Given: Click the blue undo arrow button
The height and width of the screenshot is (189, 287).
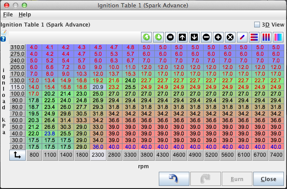Looking at the screenshot, I should tap(173, 179).
